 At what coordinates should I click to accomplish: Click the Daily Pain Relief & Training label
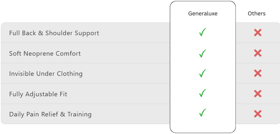point(50,114)
